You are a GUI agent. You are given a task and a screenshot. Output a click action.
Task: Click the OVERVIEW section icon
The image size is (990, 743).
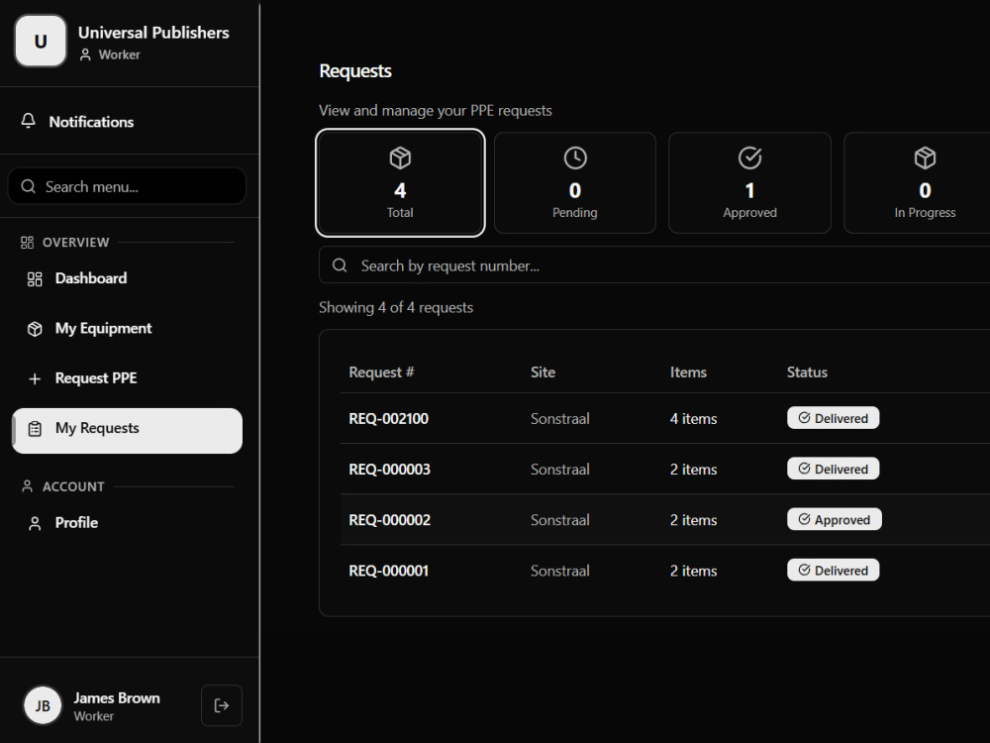(x=27, y=242)
